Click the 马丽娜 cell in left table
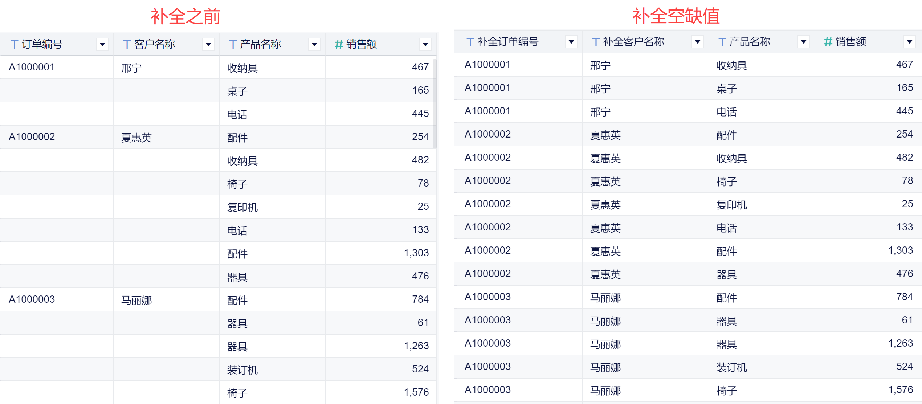Image resolution: width=922 pixels, height=404 pixels. (x=136, y=300)
